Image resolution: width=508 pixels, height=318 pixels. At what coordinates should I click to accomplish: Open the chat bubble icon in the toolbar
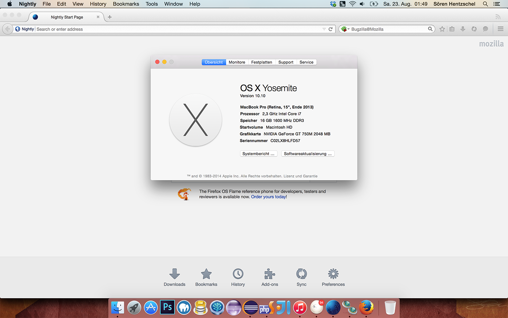point(485,29)
